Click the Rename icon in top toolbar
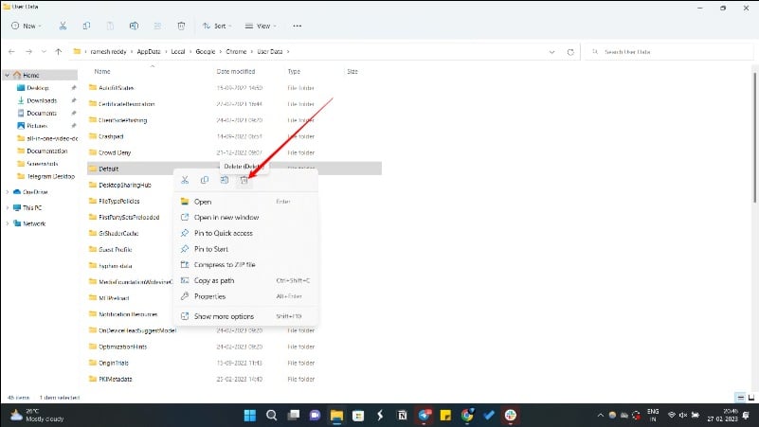This screenshot has width=759, height=427. point(135,27)
